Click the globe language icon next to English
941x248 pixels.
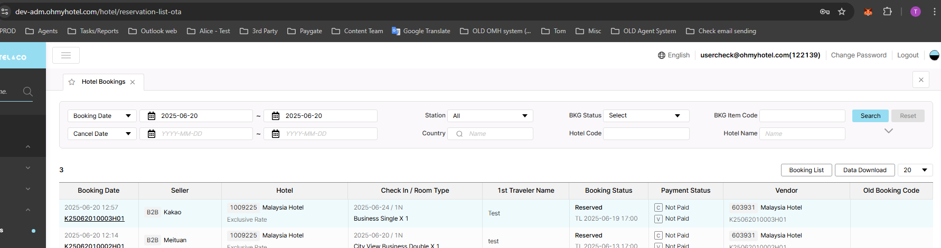(661, 55)
